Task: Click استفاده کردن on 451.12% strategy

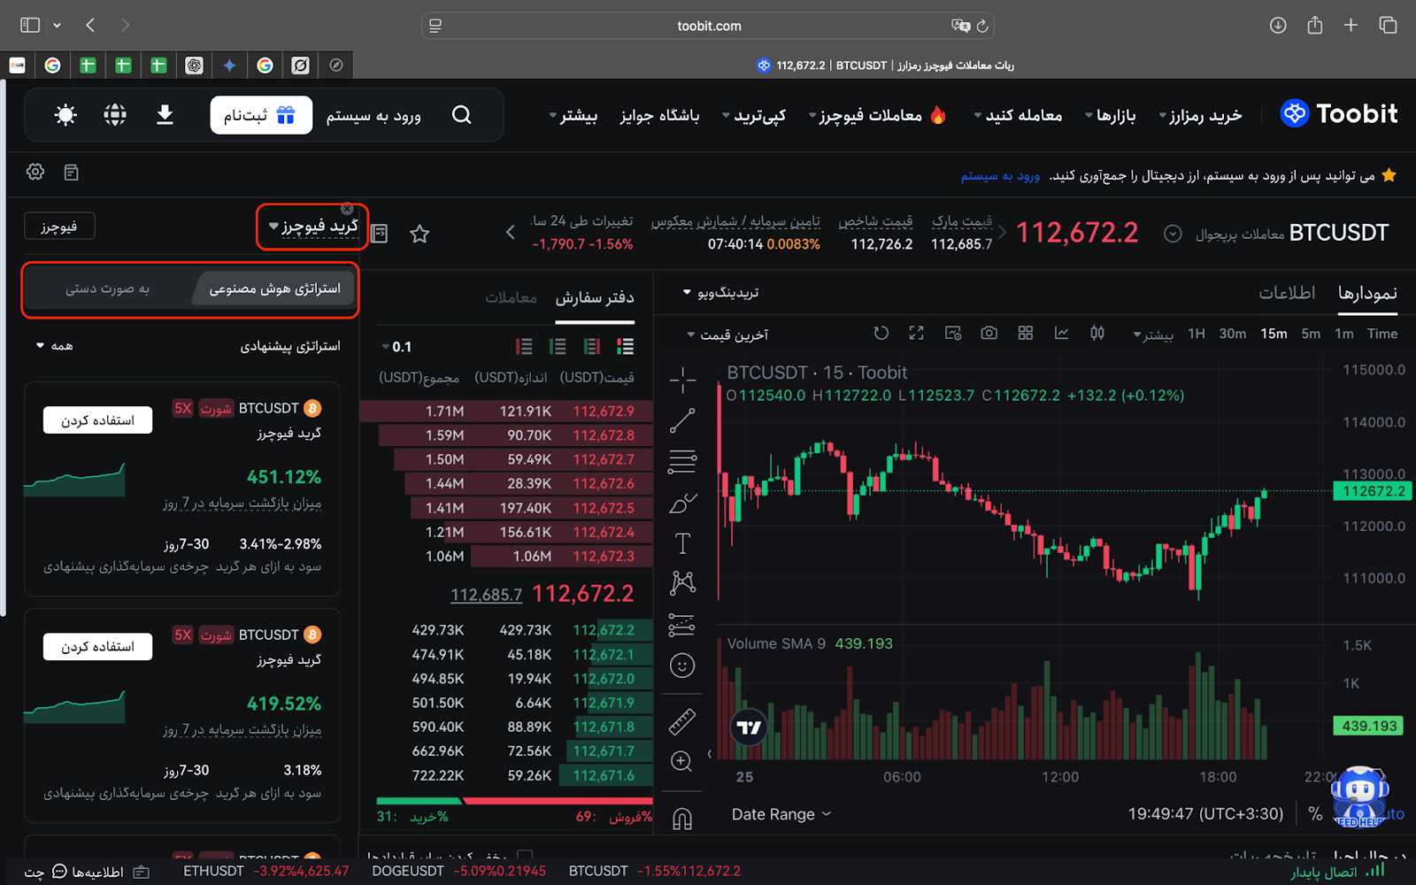Action: click(x=97, y=420)
